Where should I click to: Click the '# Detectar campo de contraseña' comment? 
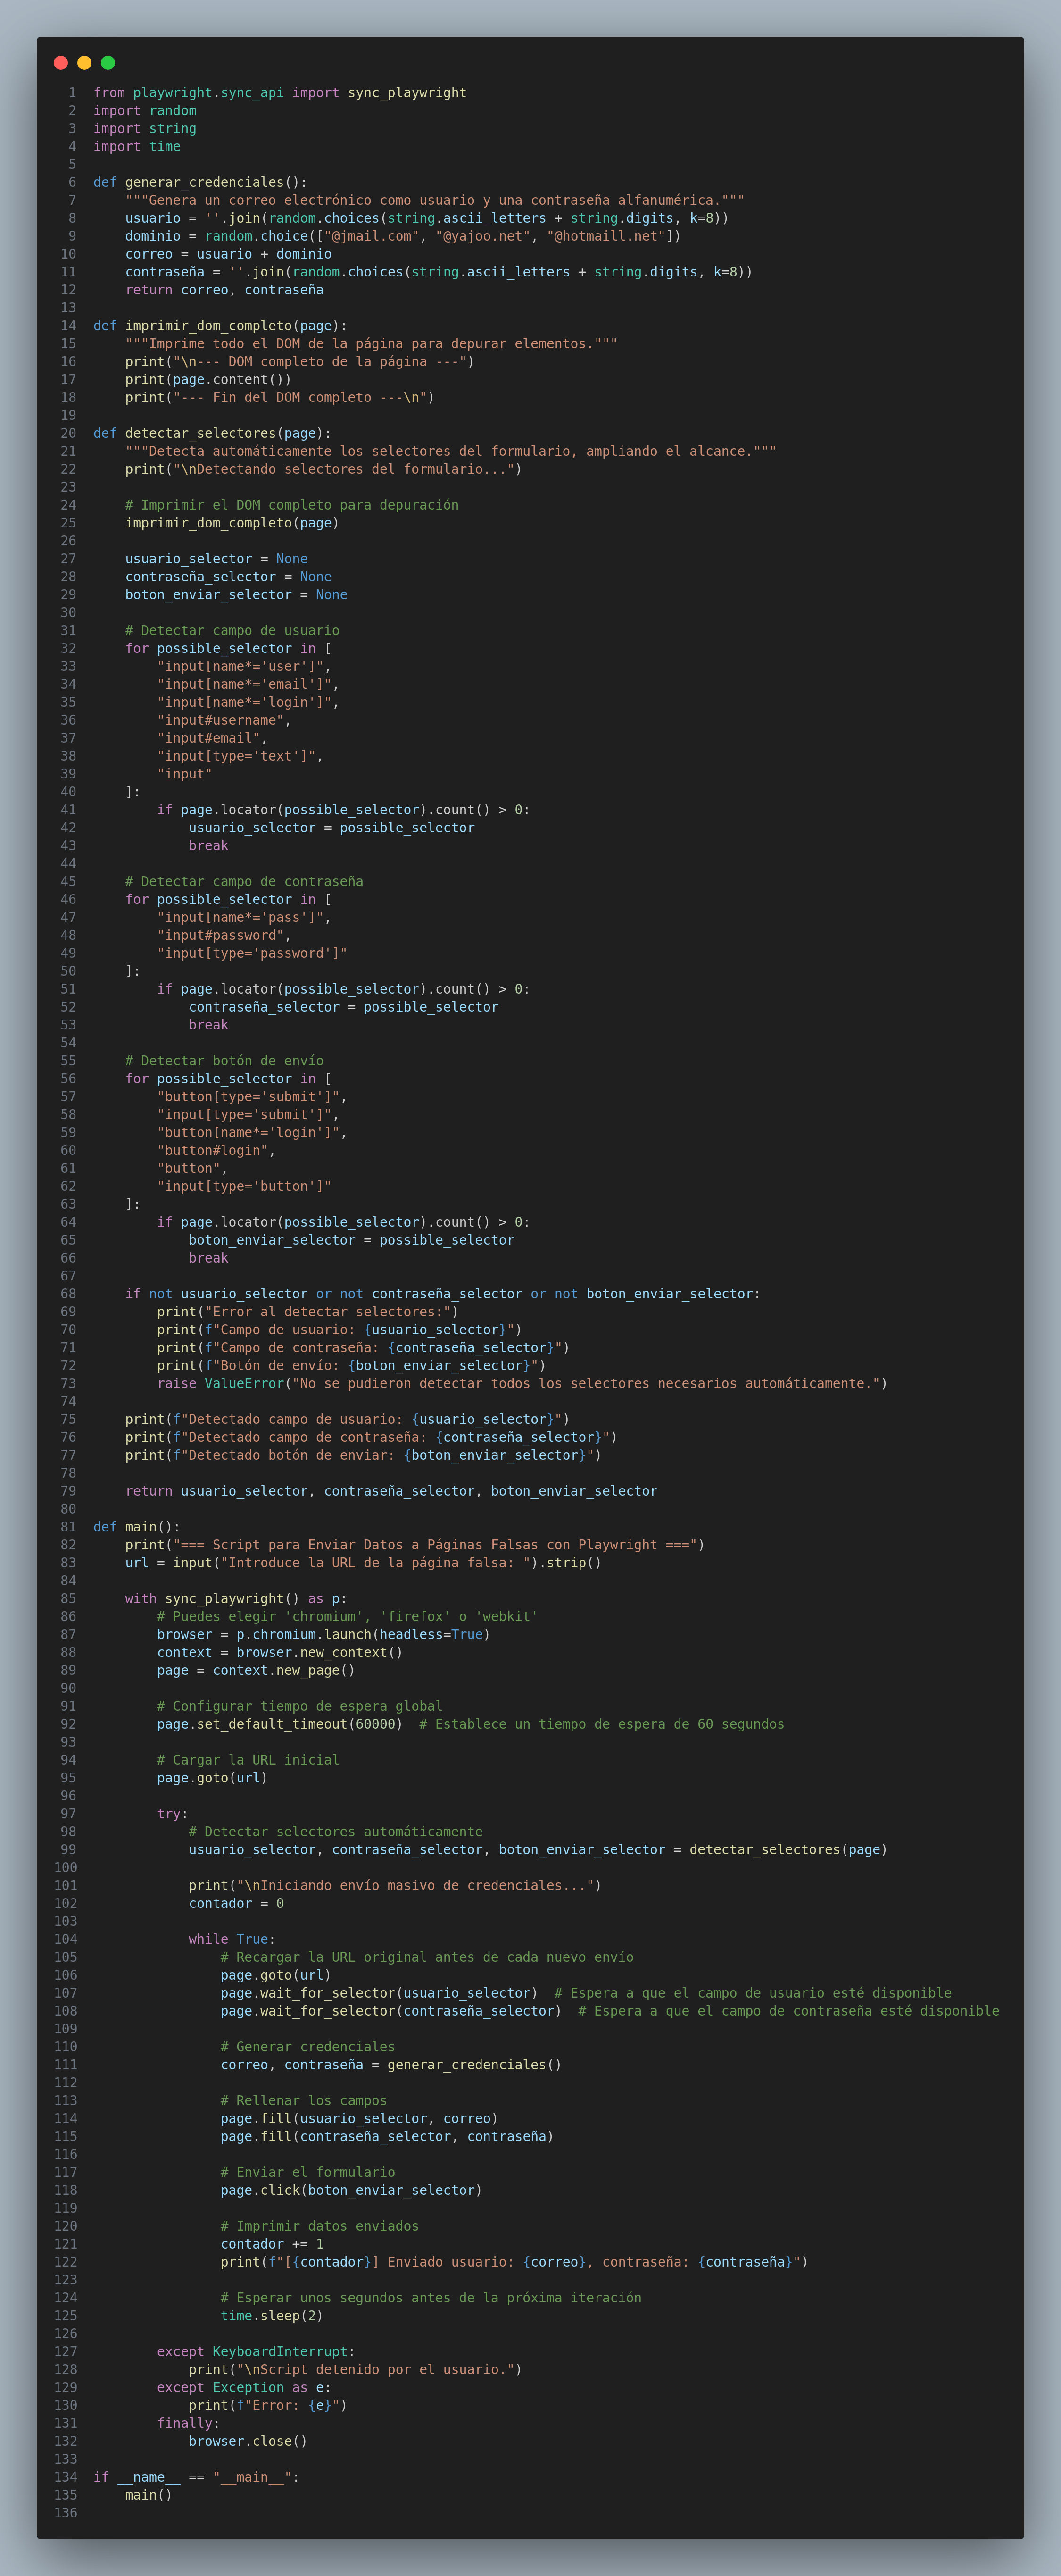tap(244, 882)
